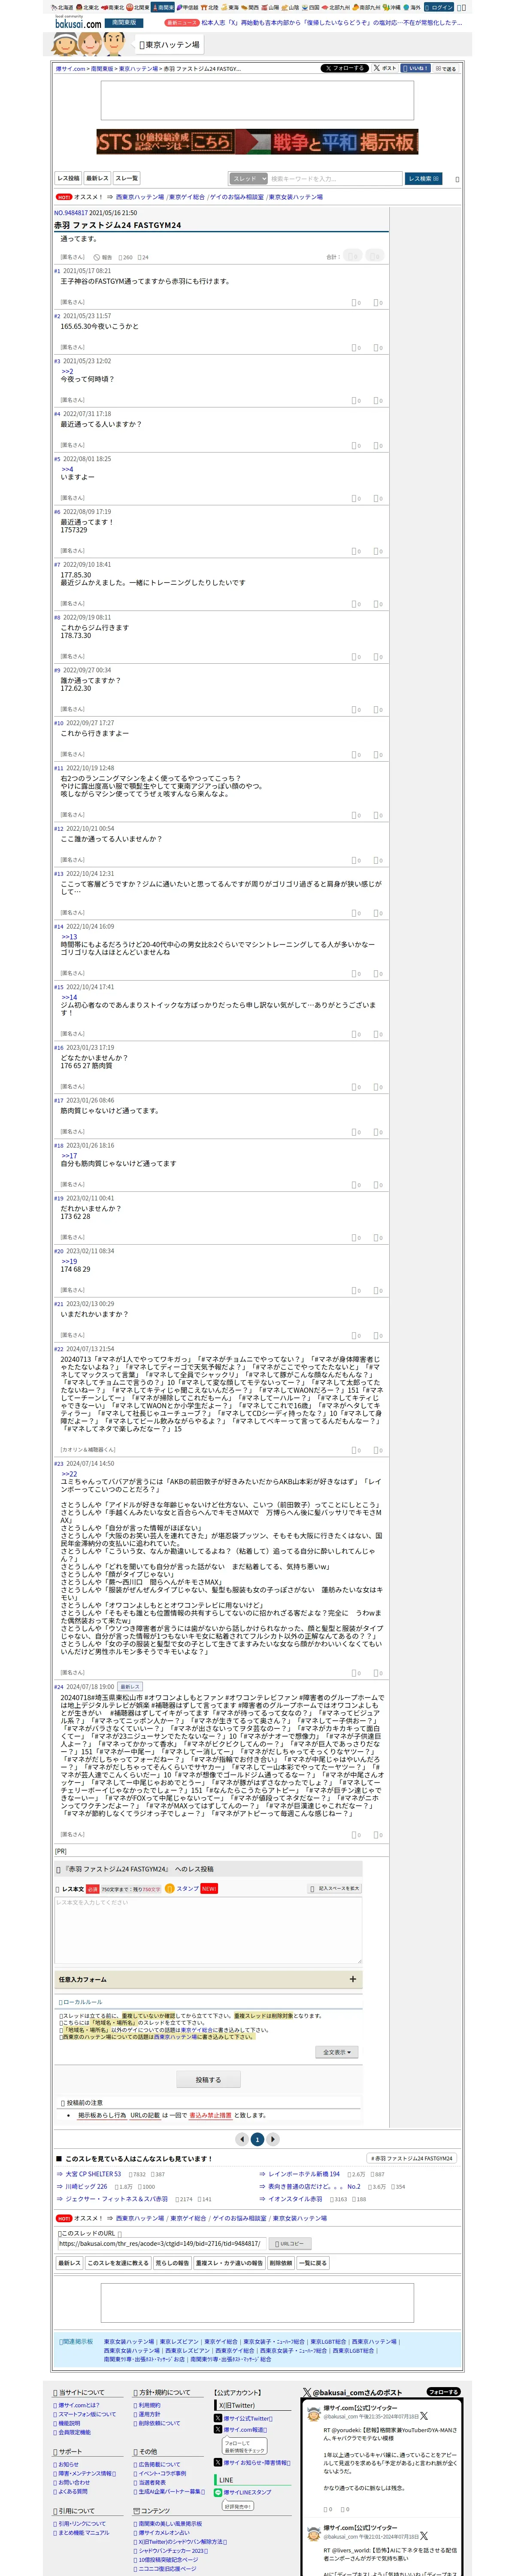
Task: Open 全文表示 dropdown
Action: [x=336, y=2052]
